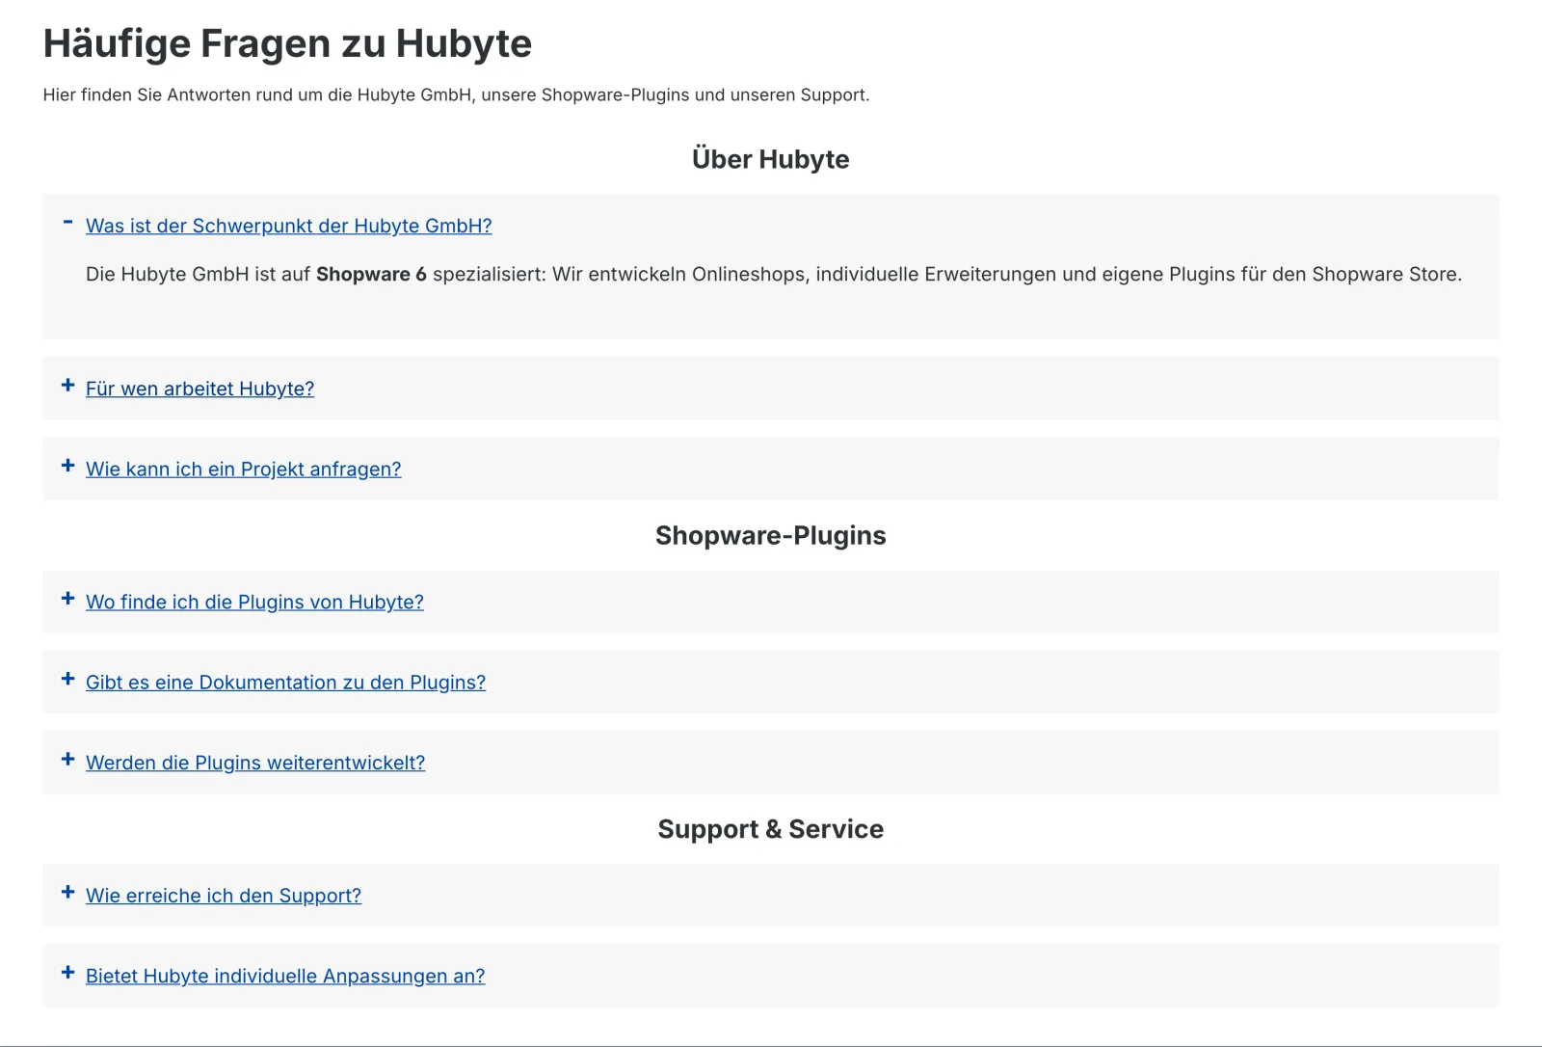Expand plus icon beside 'Wo finde ich die Plugins von Hubyte?'
Viewport: 1542px width, 1047px height.
click(x=67, y=599)
